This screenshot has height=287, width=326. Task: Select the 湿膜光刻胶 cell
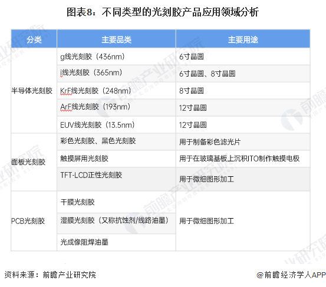pyautogui.click(x=117, y=223)
